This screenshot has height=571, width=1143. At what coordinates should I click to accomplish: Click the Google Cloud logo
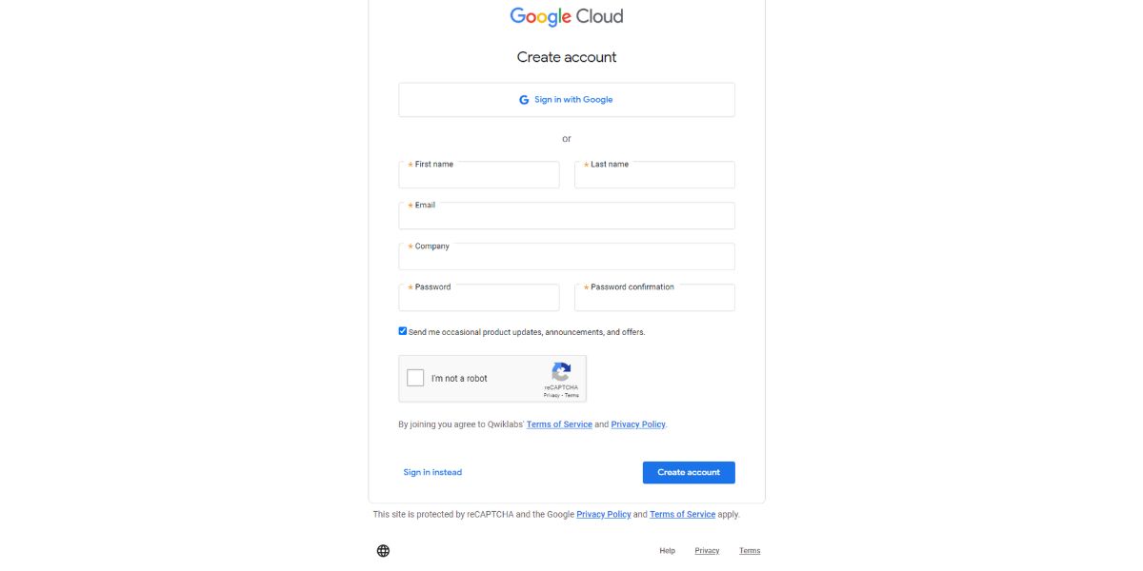pos(566,15)
